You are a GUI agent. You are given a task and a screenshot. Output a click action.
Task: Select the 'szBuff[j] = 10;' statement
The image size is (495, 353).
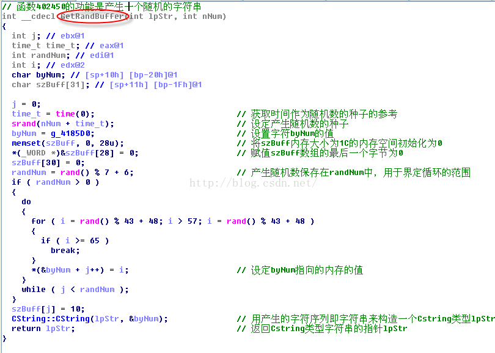[48, 309]
